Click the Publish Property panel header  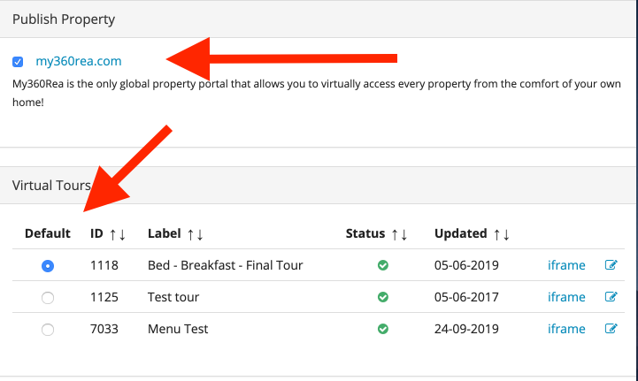[318, 19]
